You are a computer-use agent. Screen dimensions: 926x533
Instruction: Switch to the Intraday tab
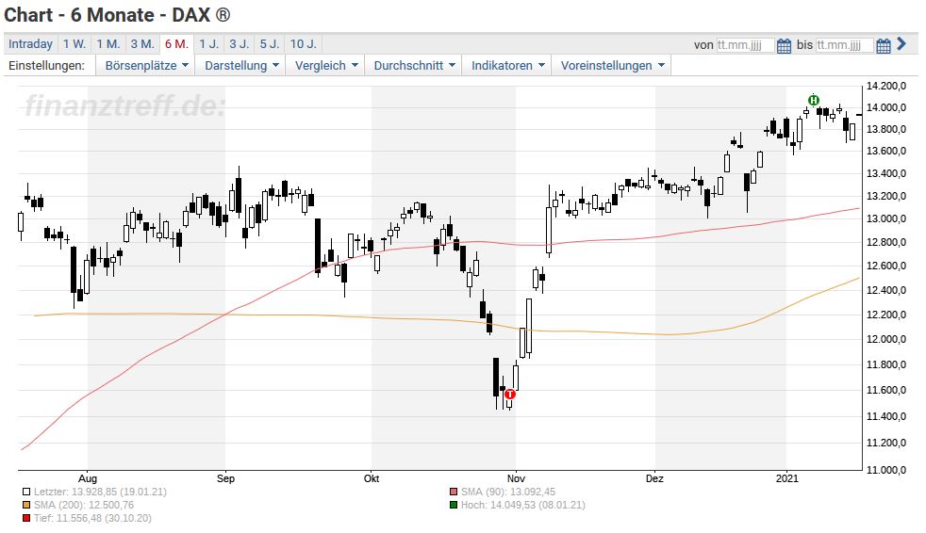(31, 44)
